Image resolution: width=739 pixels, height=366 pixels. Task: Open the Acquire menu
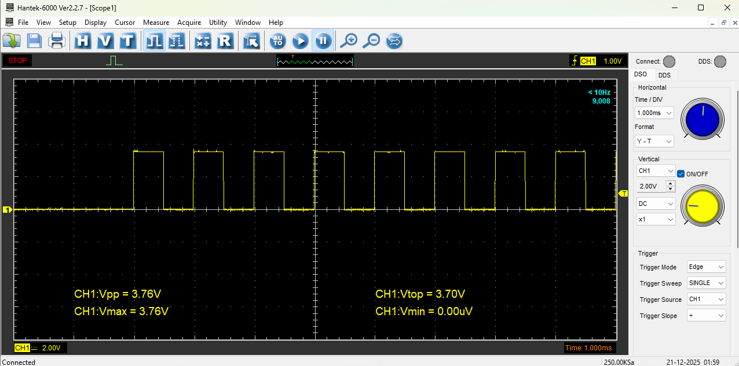(189, 23)
